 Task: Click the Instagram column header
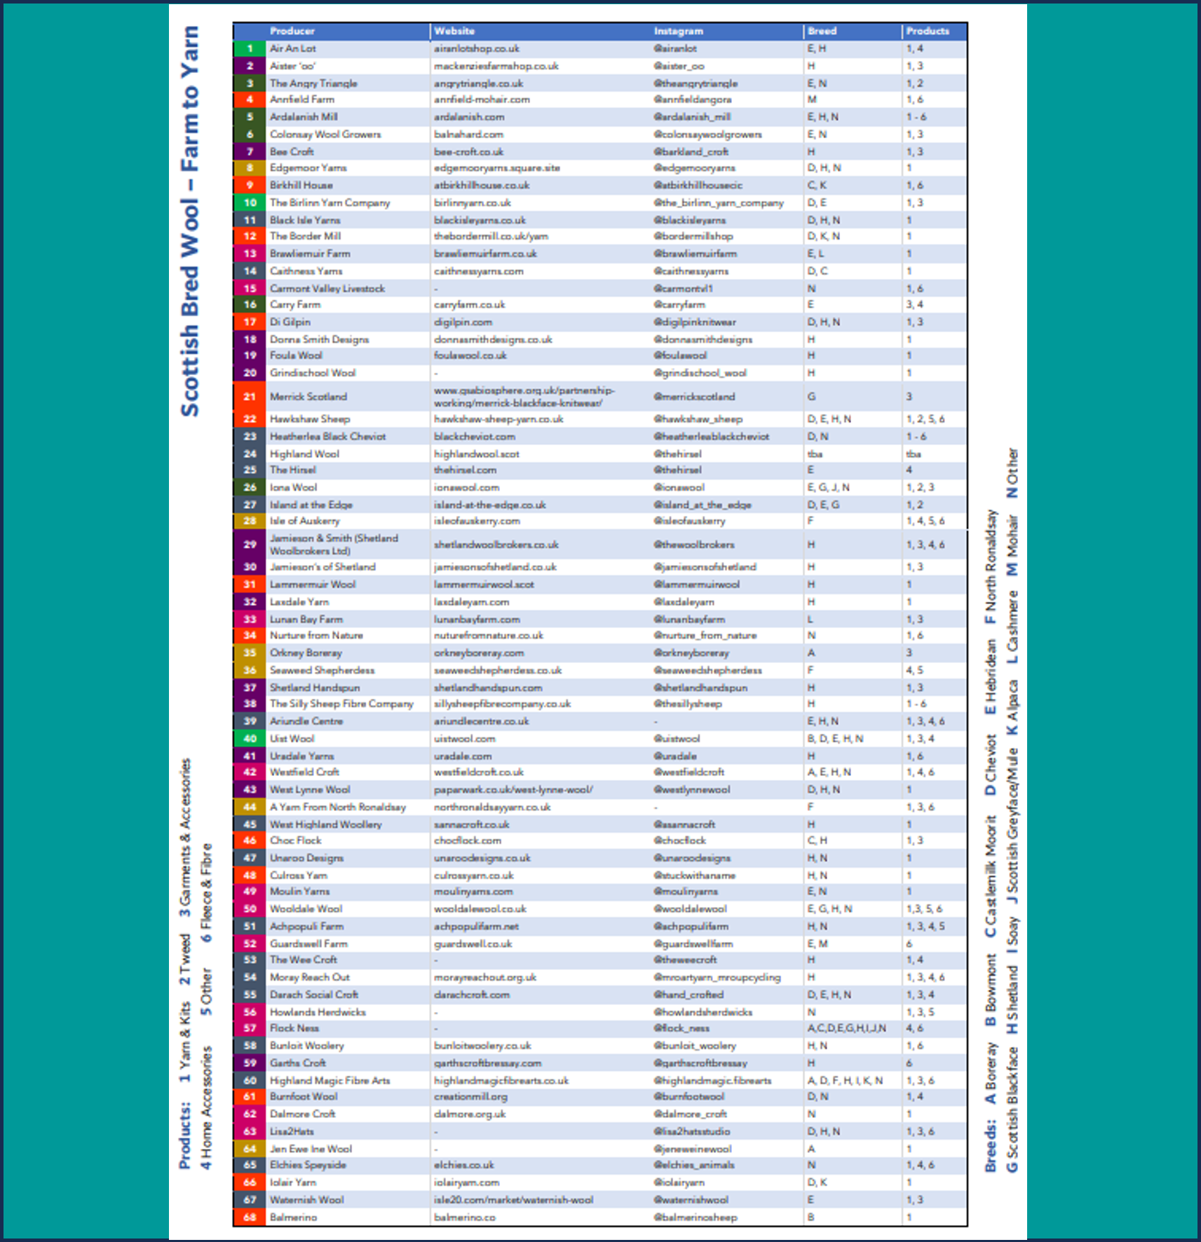click(678, 31)
